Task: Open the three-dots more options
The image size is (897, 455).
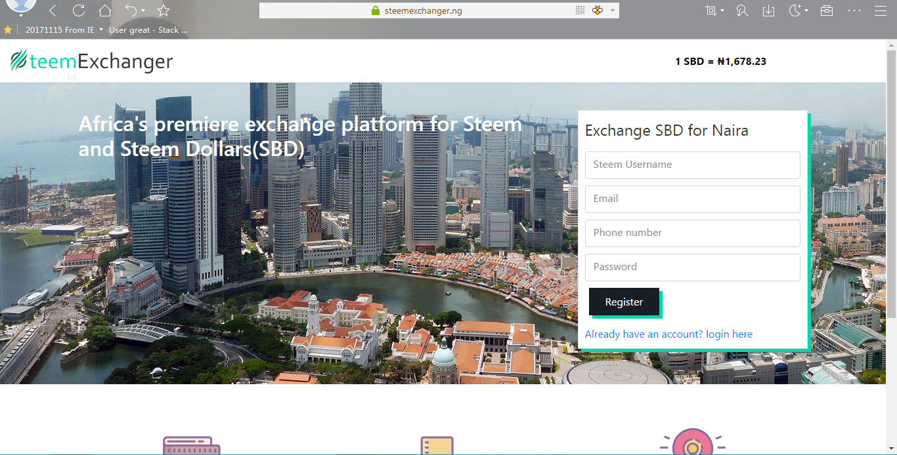Action: (854, 10)
